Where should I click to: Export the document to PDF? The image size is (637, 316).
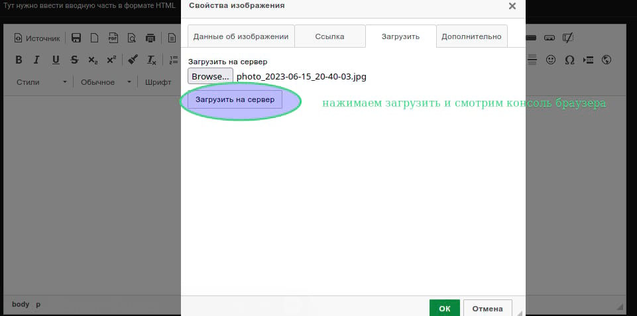(x=113, y=38)
